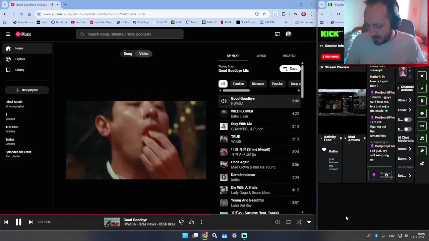Viewport: 429px width, 241px height.
Task: Open the Netflix bookmark
Action: pyautogui.click(x=227, y=22)
